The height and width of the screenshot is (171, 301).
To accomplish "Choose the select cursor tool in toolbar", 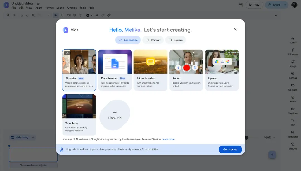I will pos(55,15).
